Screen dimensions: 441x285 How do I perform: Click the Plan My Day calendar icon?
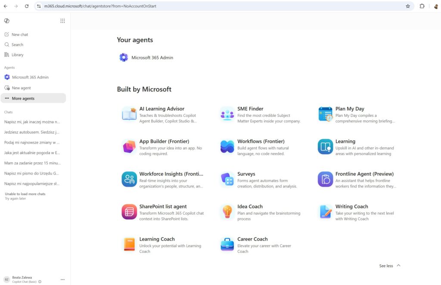(x=326, y=114)
